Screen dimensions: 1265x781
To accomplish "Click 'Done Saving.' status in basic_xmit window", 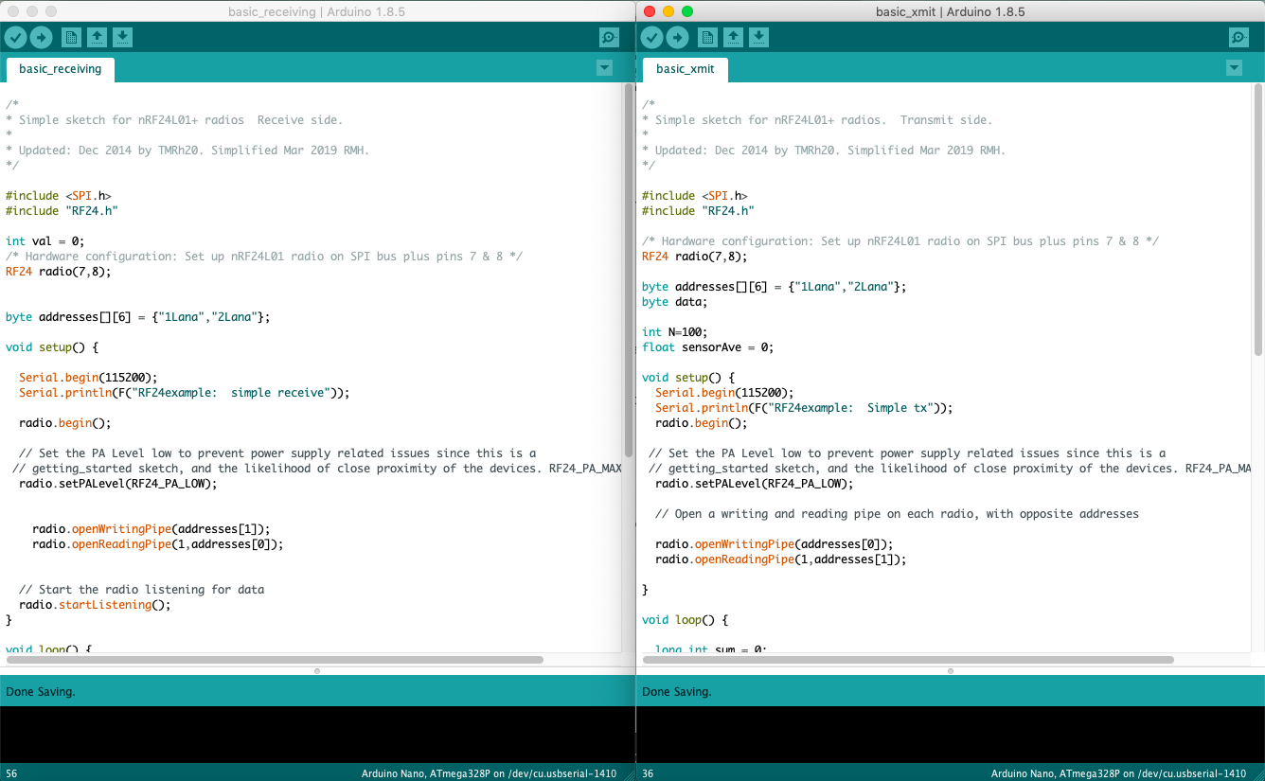I will [x=677, y=692].
